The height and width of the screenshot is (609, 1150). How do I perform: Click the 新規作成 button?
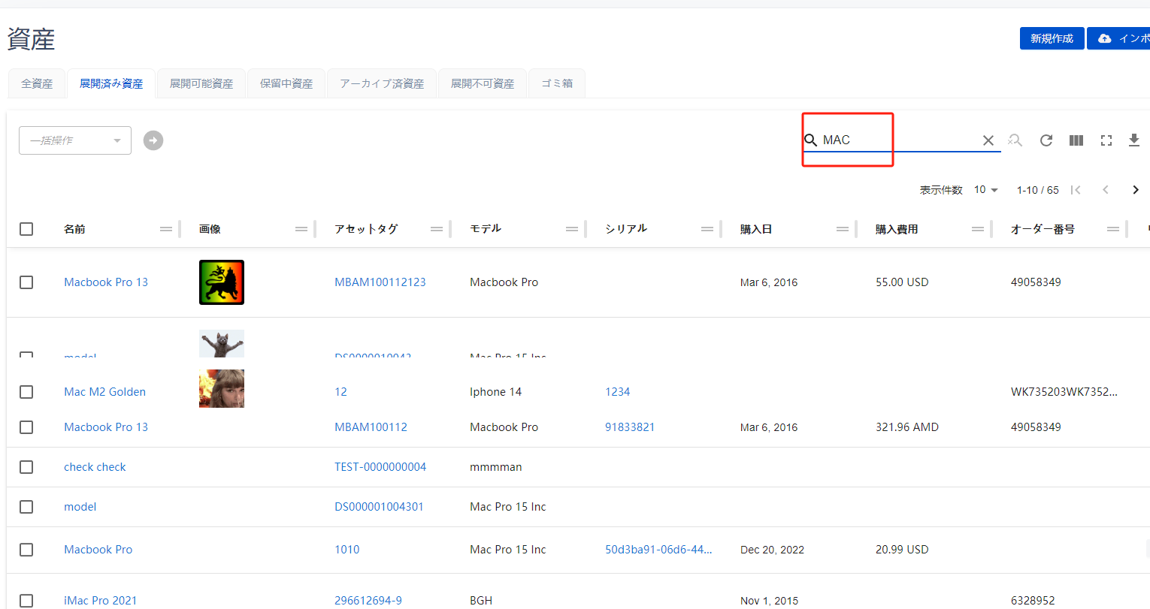(x=1052, y=38)
